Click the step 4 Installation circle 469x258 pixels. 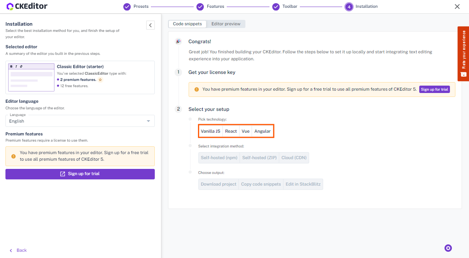tap(349, 7)
